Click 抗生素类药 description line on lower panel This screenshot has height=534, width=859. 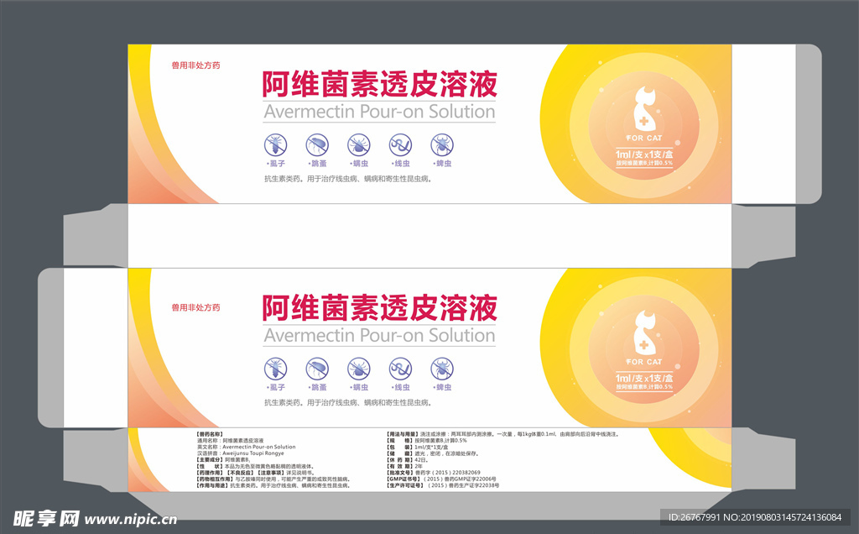click(x=348, y=402)
